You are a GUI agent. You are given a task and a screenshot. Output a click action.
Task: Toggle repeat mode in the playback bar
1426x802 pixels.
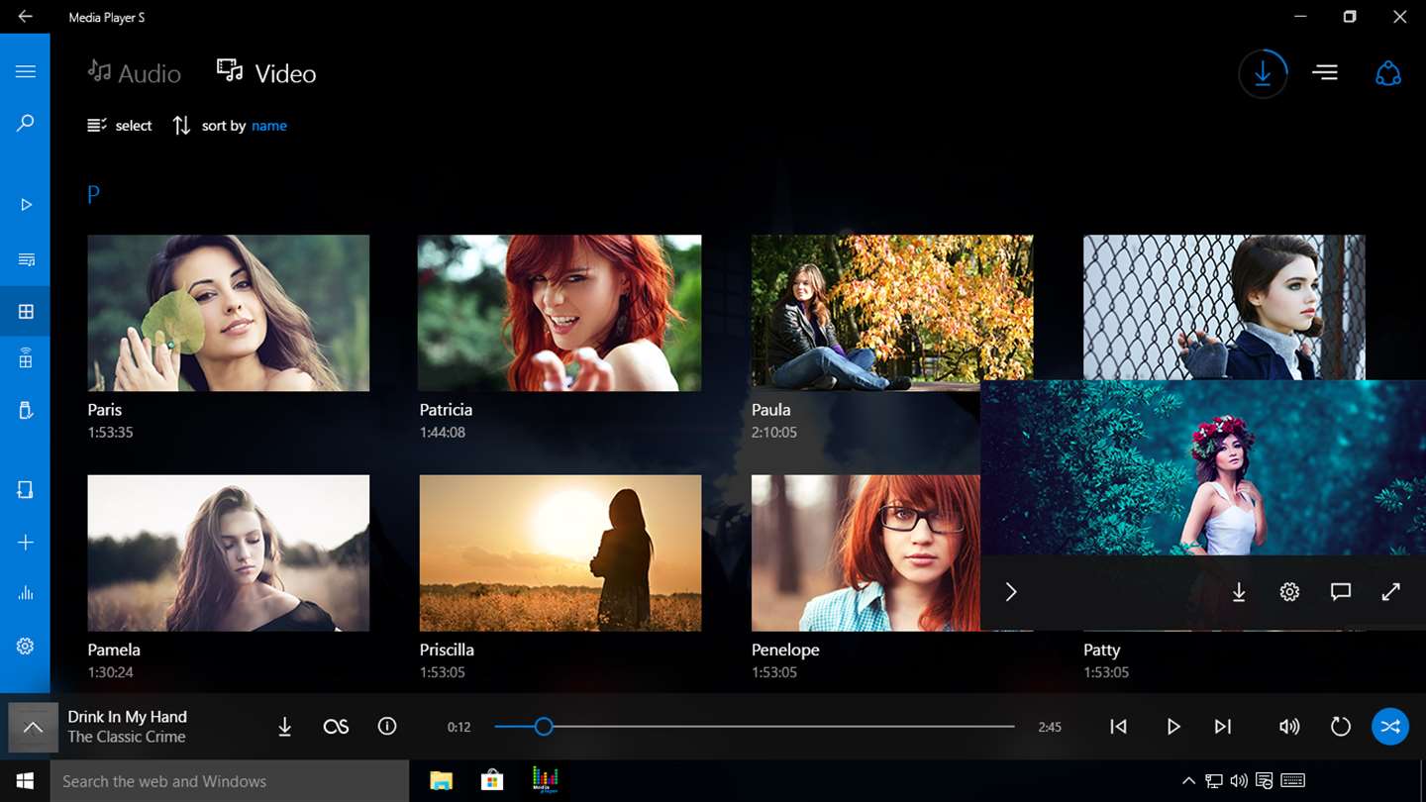point(1340,727)
